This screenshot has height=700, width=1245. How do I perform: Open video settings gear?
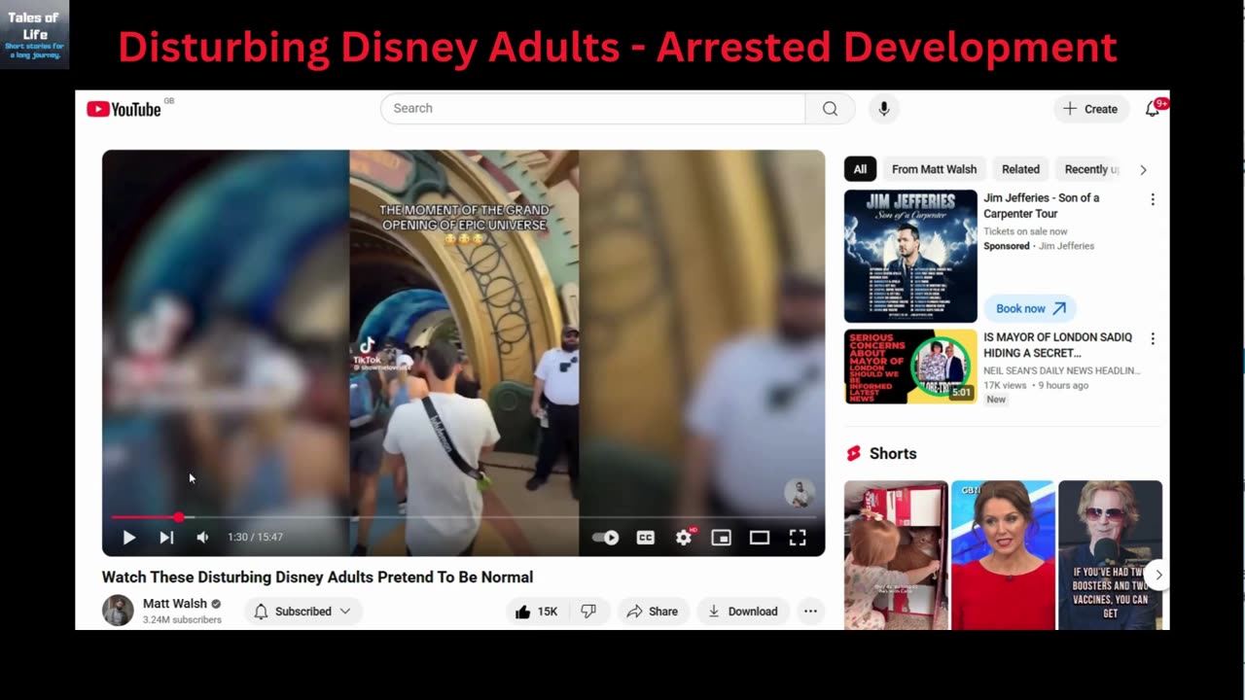pos(684,538)
